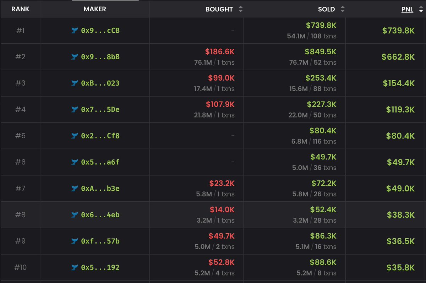Click whale icon beside 0x5...192

[75, 267]
